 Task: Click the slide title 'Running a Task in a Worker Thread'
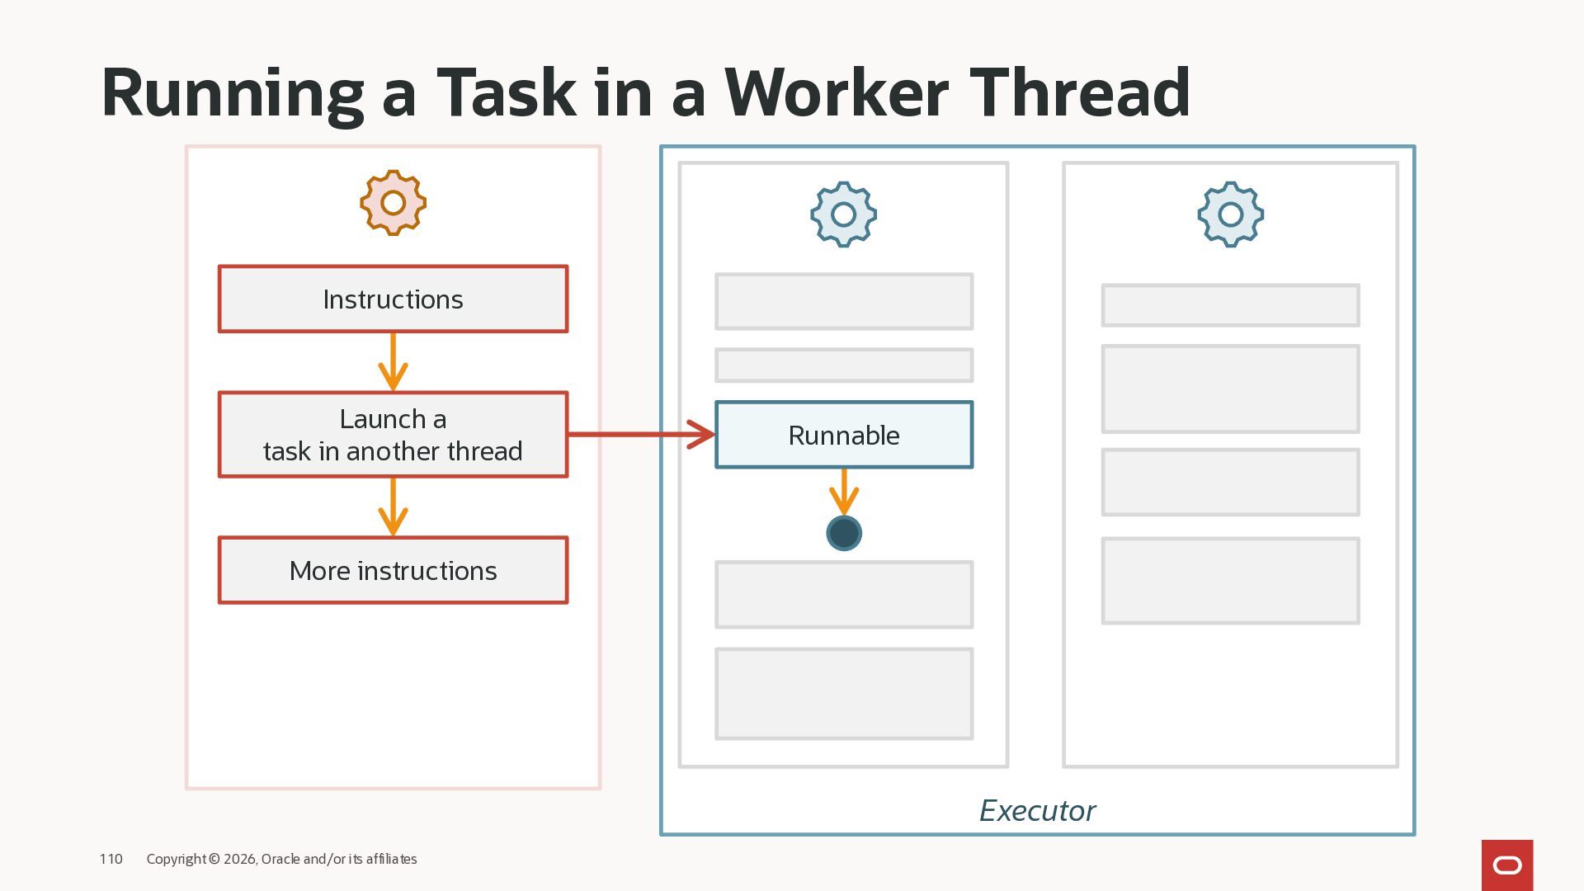click(644, 92)
